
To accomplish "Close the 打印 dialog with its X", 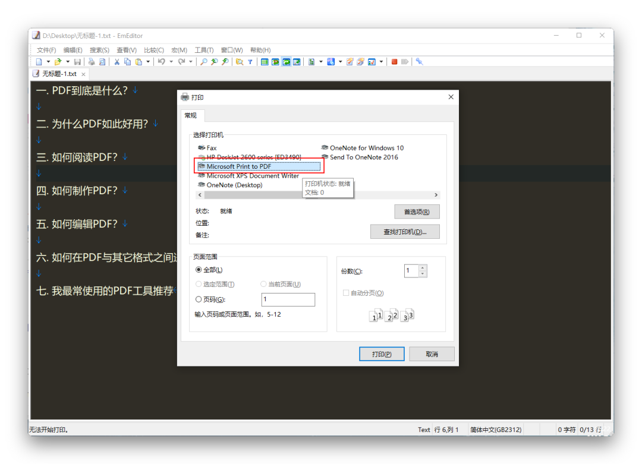I will [x=451, y=97].
